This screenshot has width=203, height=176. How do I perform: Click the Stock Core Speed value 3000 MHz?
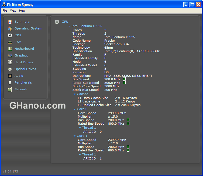pyautogui.click(x=112, y=86)
